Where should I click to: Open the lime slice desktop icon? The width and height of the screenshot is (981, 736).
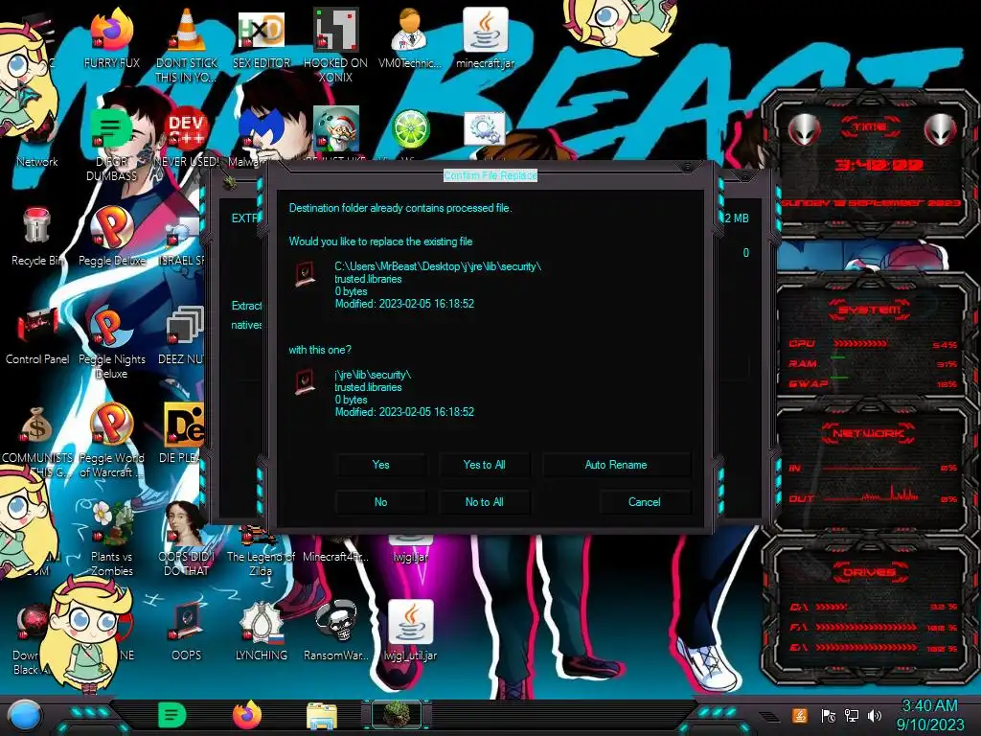point(410,129)
